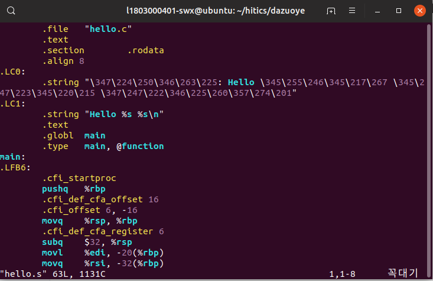Click the .cfi_def_cfa_offset 16 line
Viewport: 433px width, 281px height.
(100, 199)
